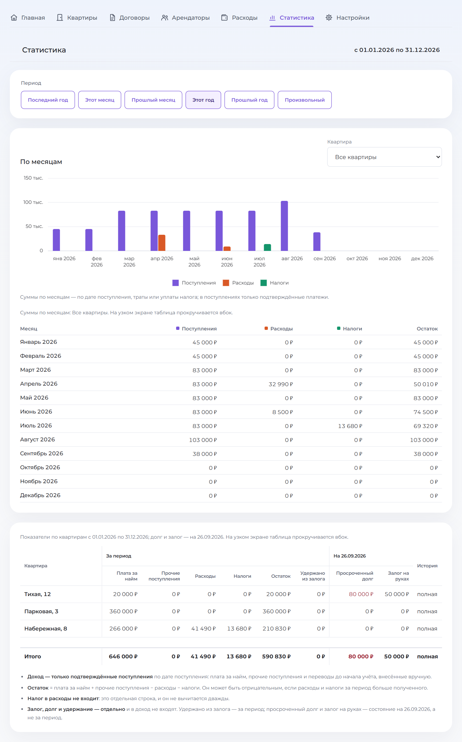Viewport: 462px width, 742px height.
Task: Click the Этот год period button
Action: tap(203, 100)
